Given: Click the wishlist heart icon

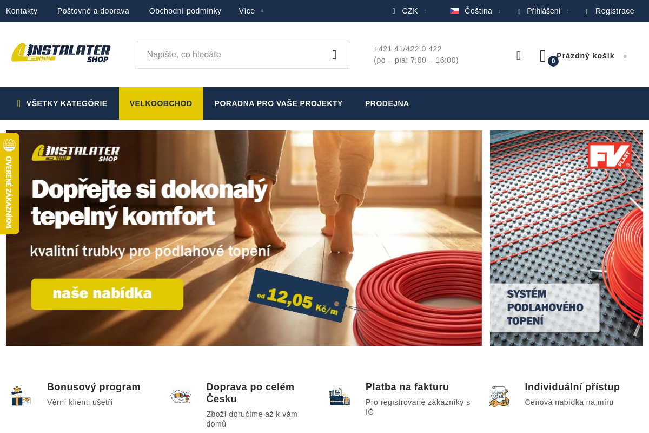Looking at the screenshot, I should (518, 55).
